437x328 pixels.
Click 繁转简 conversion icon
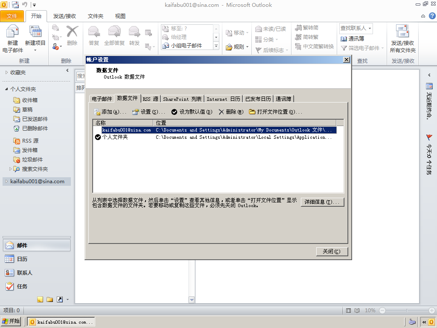point(307,28)
